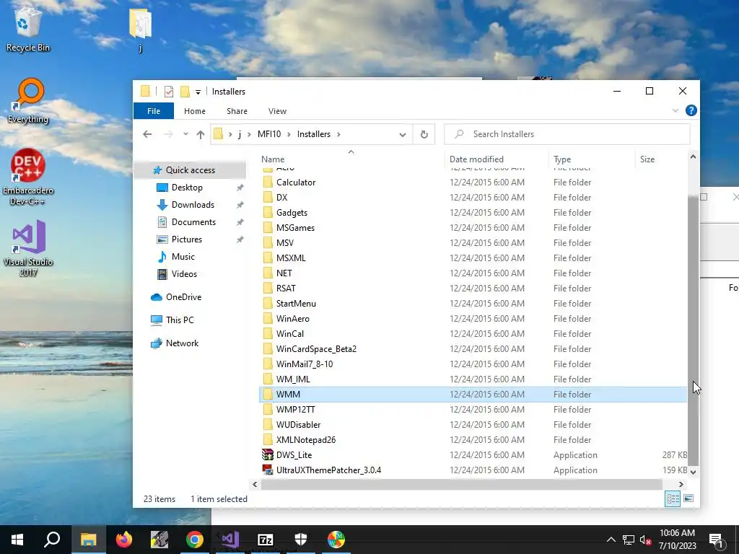The image size is (739, 554).
Task: Launch Embarcadero Dev-C++ shortcut
Action: coord(28,177)
